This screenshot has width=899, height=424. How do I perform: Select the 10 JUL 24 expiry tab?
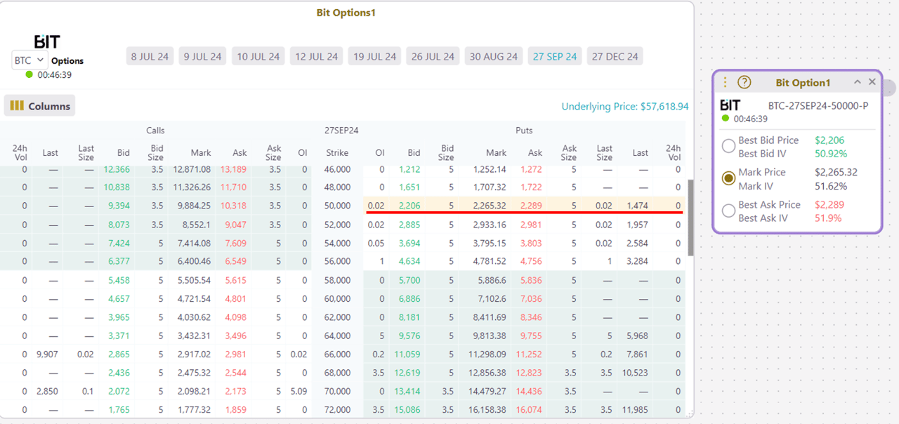coord(258,56)
